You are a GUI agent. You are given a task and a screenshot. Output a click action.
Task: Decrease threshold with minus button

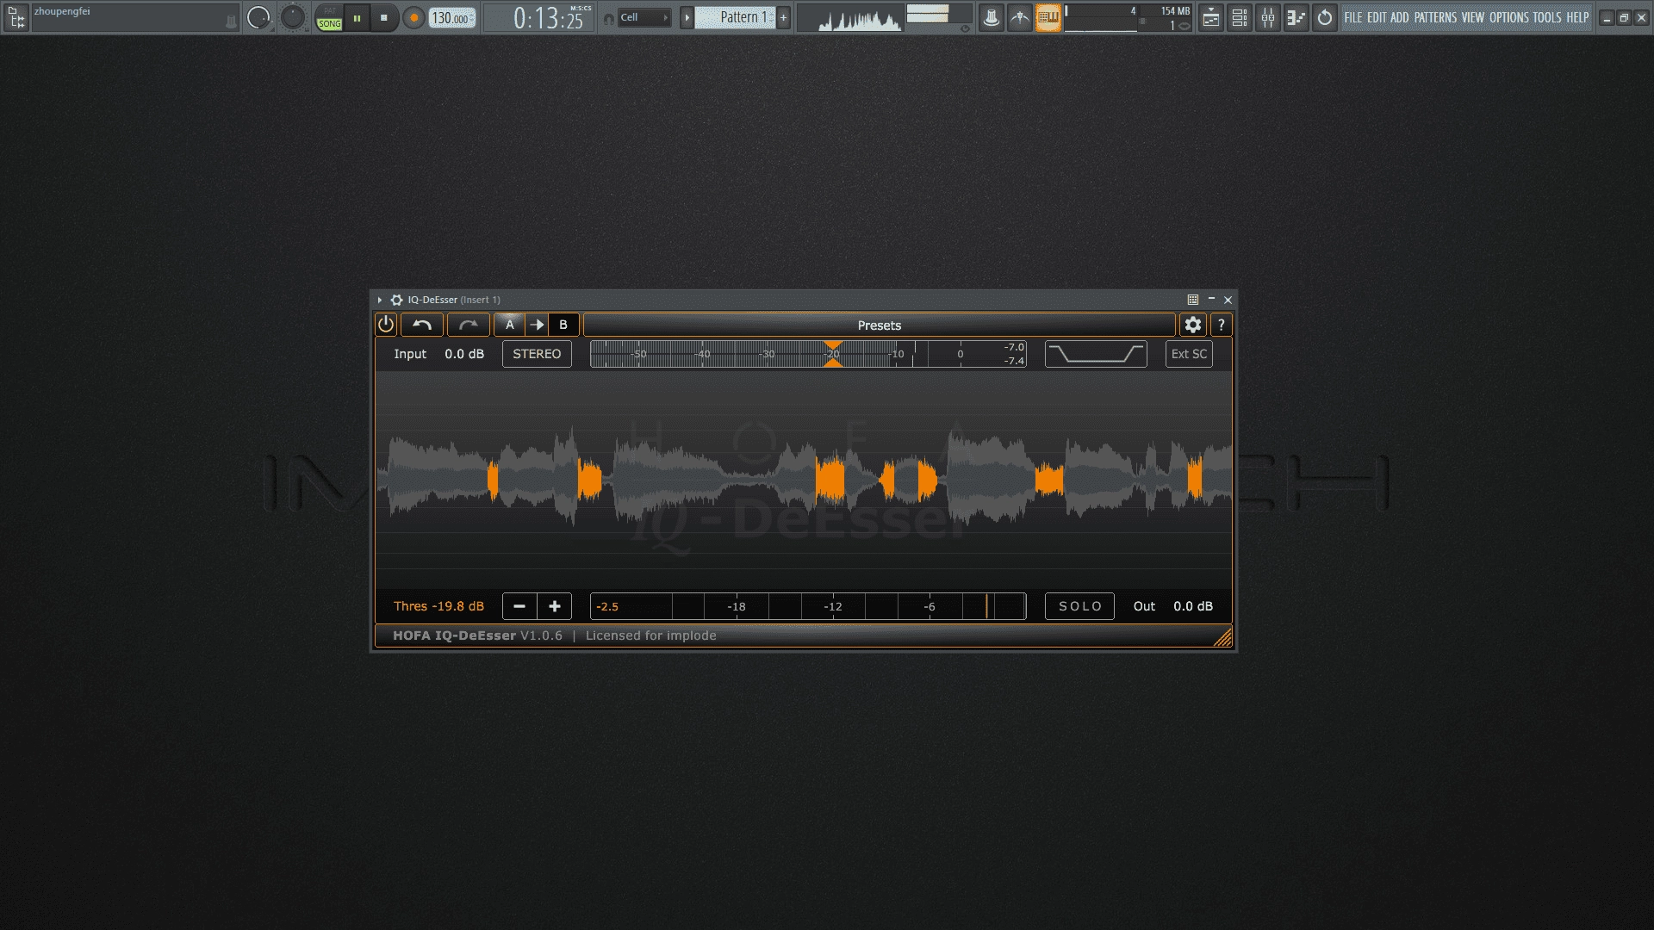(519, 606)
